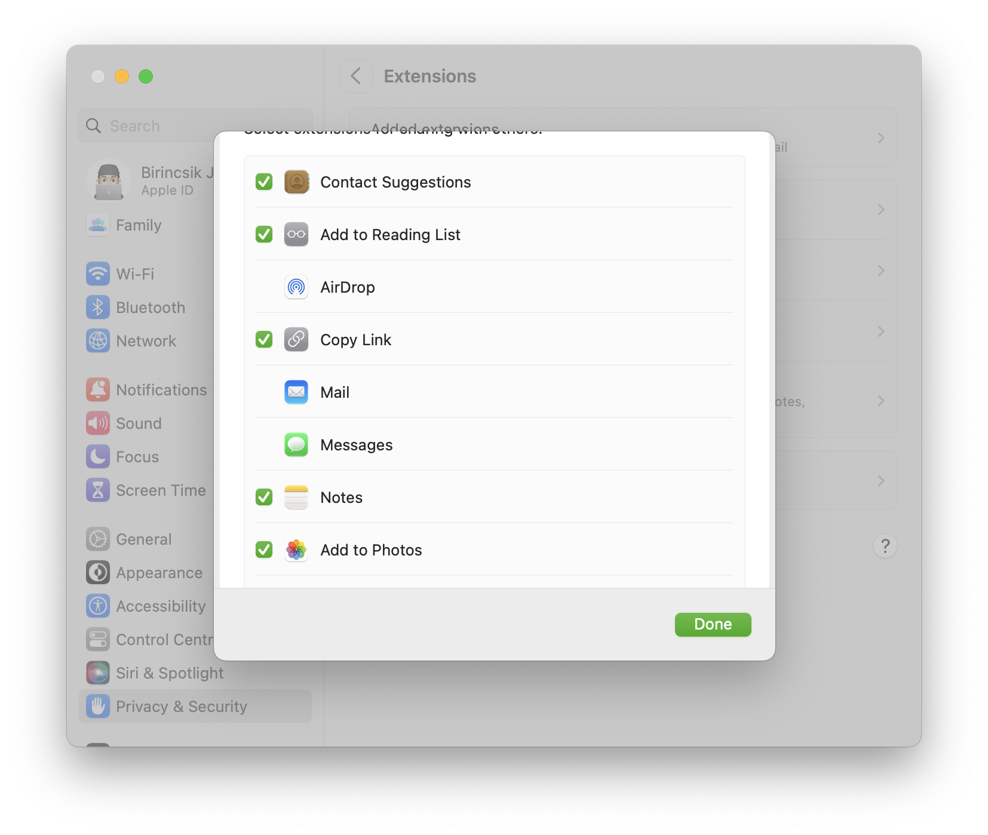
Task: Select the Messages row label
Action: tap(357, 445)
